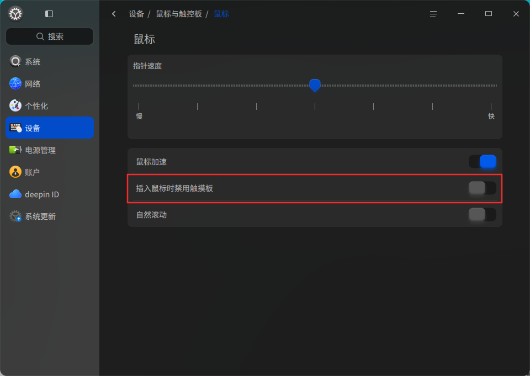Open the hamburger main menu
Image resolution: width=530 pixels, height=376 pixels.
[x=433, y=14]
